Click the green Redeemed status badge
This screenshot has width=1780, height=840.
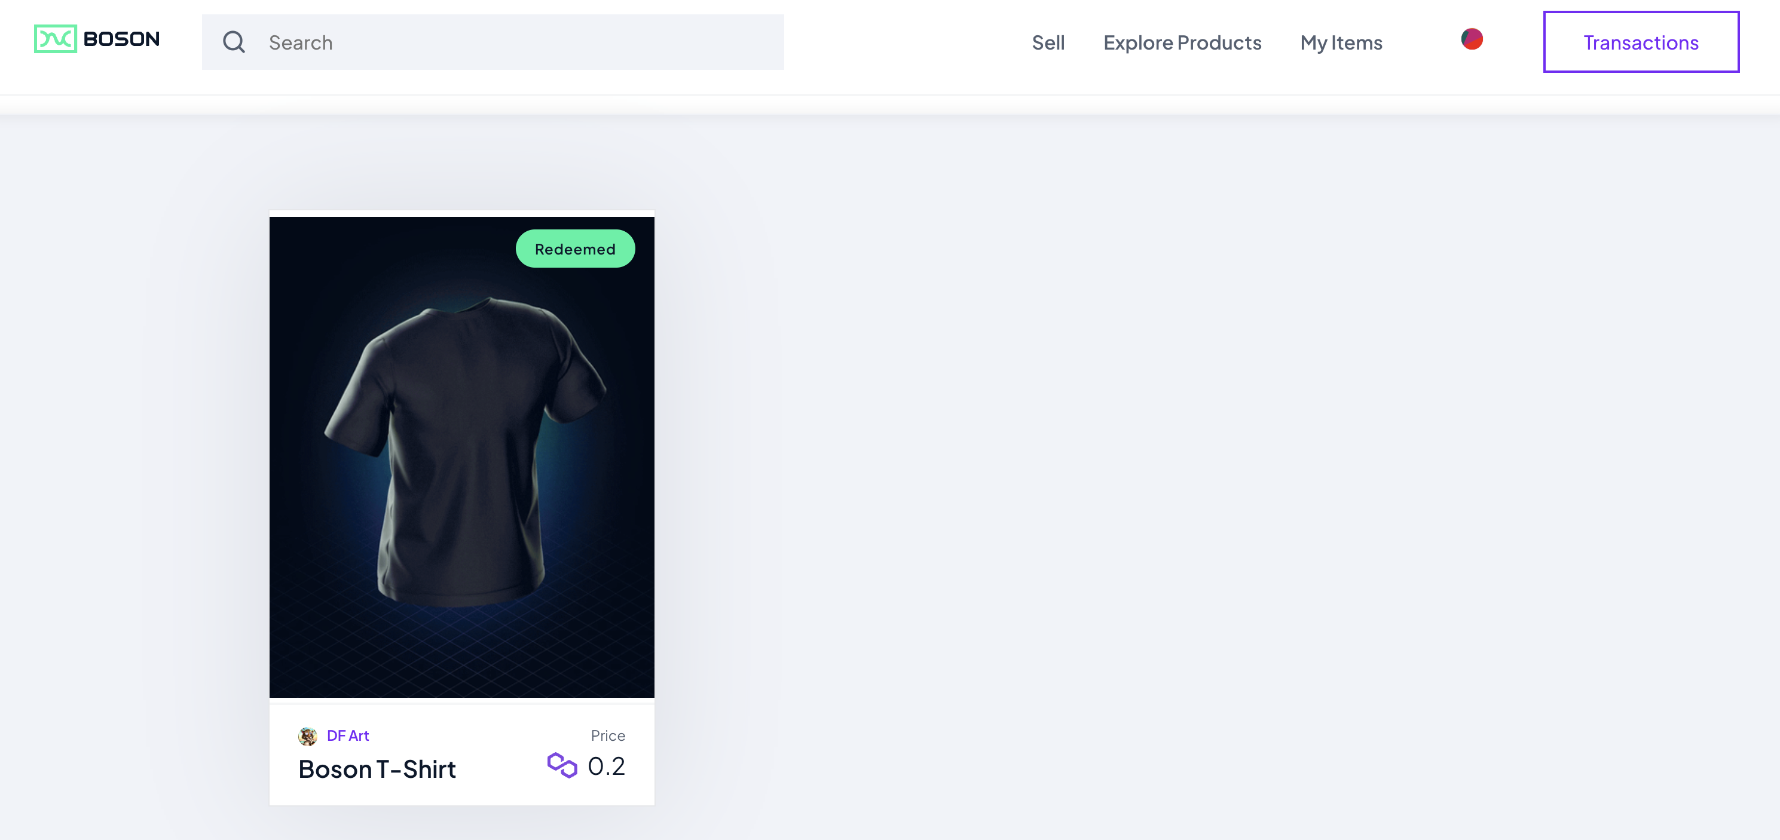pos(575,249)
